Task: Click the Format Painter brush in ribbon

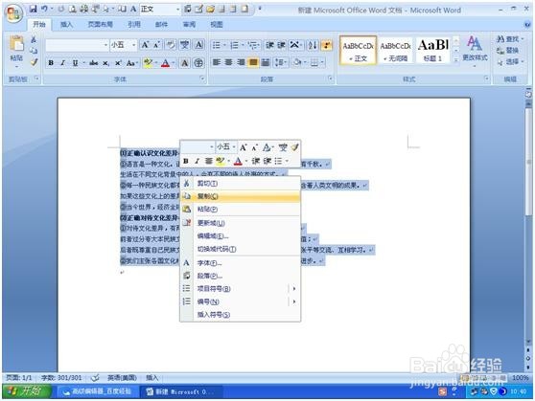Action: [x=35, y=61]
